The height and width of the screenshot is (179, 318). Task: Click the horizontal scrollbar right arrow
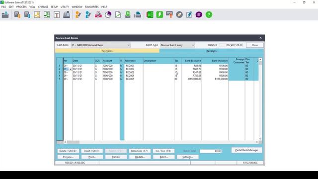[257, 142]
